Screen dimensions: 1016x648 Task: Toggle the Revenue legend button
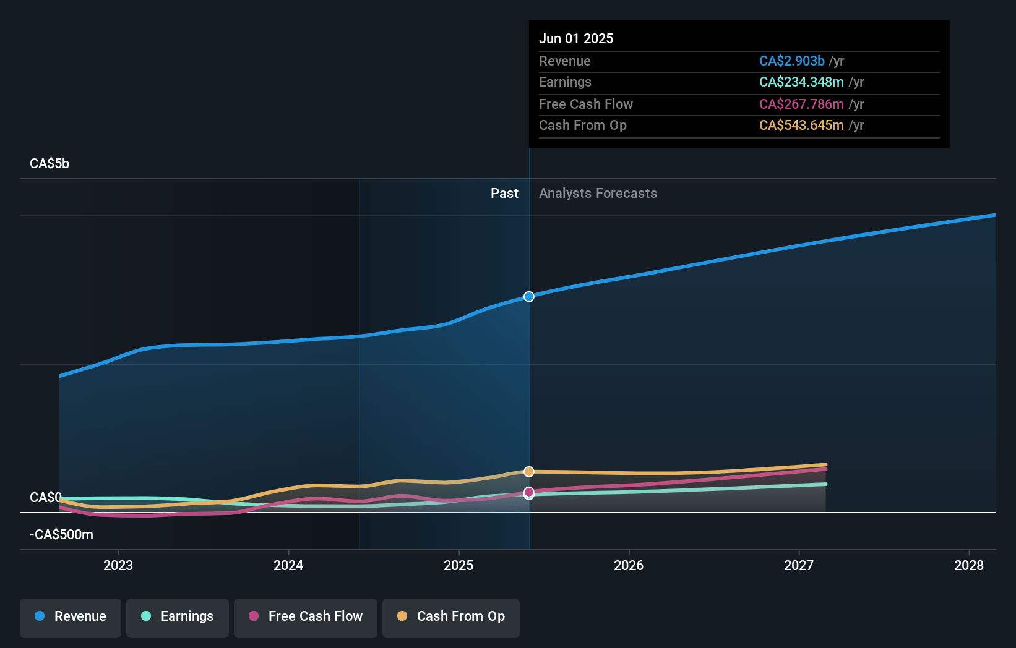[x=71, y=618]
